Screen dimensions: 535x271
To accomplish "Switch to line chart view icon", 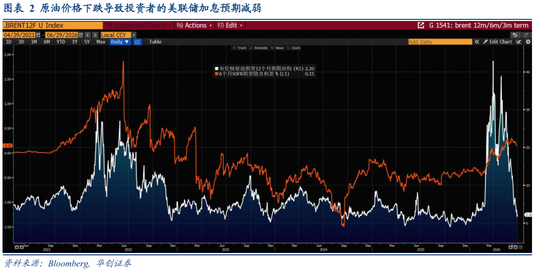I will (x=137, y=42).
